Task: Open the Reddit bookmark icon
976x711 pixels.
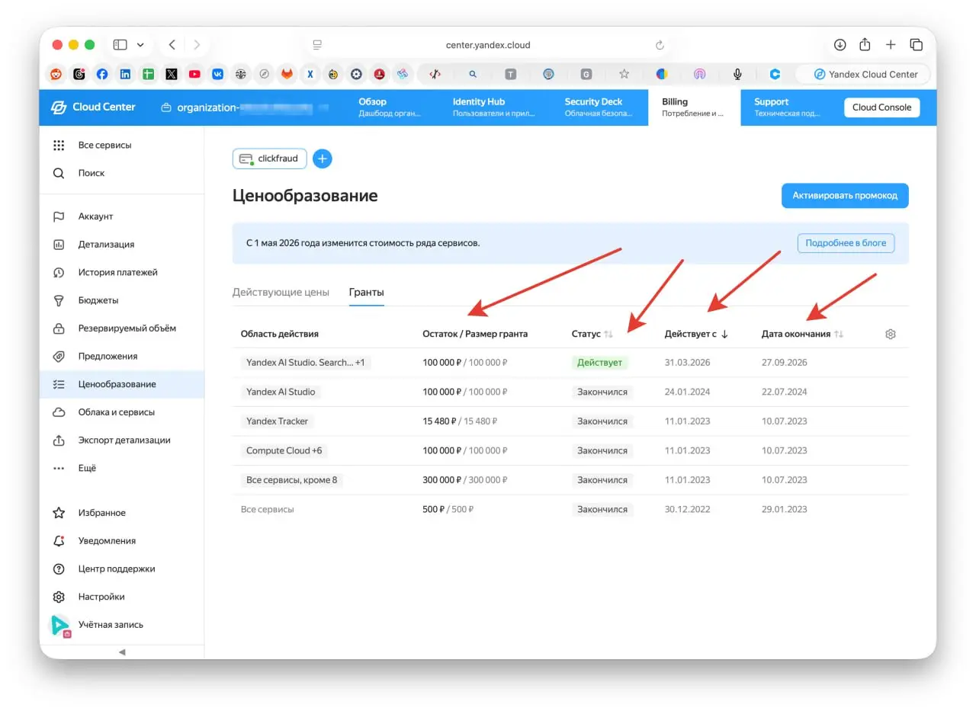Action: (56, 74)
